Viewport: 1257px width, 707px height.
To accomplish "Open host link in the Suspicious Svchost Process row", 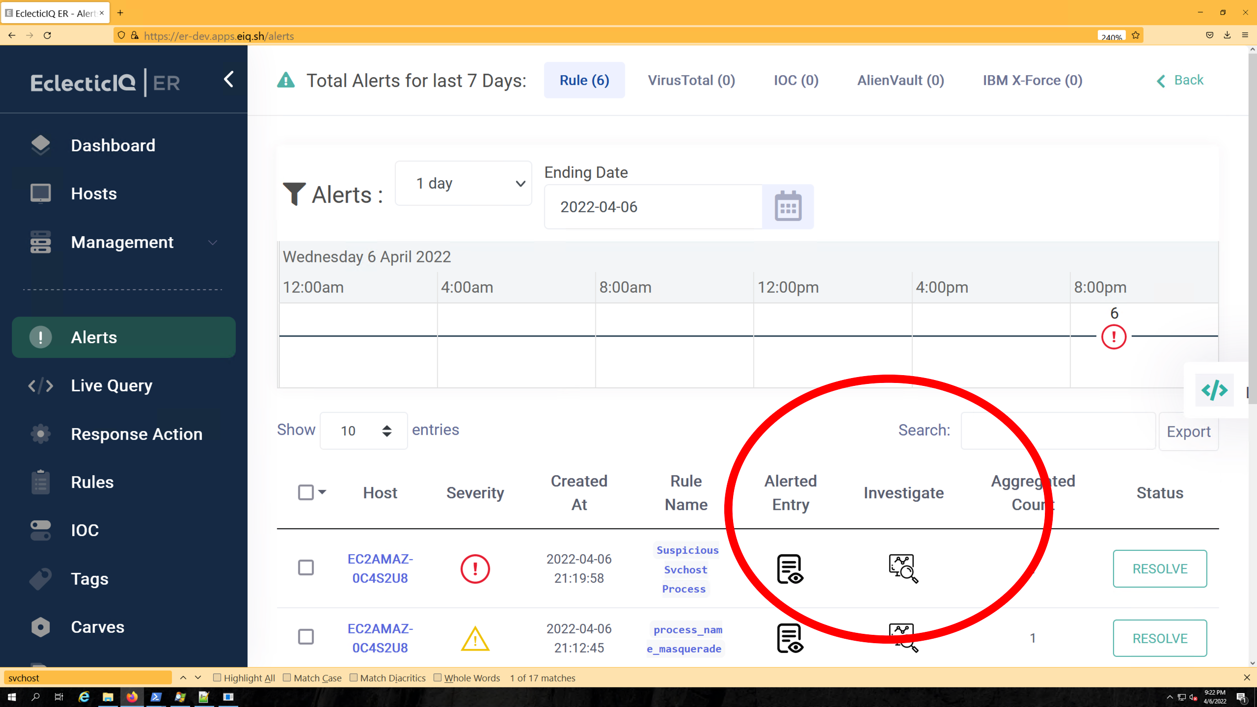I will click(x=380, y=569).
